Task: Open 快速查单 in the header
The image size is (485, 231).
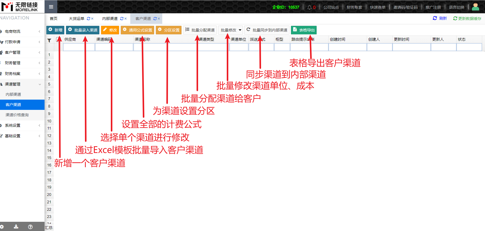Action: point(378,7)
